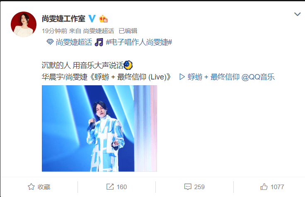Open the 259 comments button
Screen dimensions: 305x197
coord(194,187)
